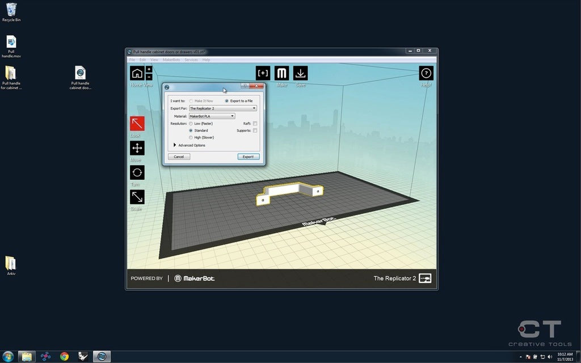
Task: Choose Low (Faster) resolution
Action: click(x=201, y=123)
